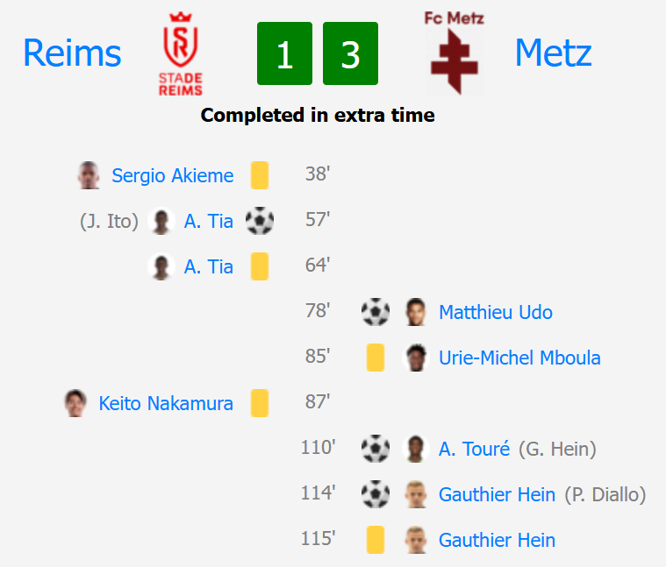This screenshot has width=666, height=567.
Task: Click Keito Nakamura's portrait thumbnail
Action: (x=75, y=403)
